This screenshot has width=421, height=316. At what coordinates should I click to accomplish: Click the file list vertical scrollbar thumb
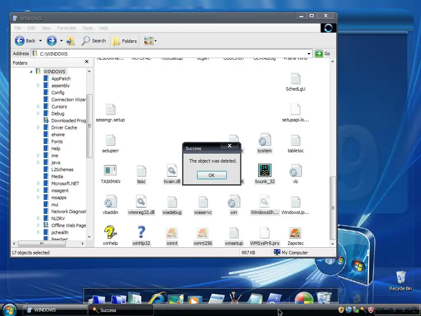(332, 208)
